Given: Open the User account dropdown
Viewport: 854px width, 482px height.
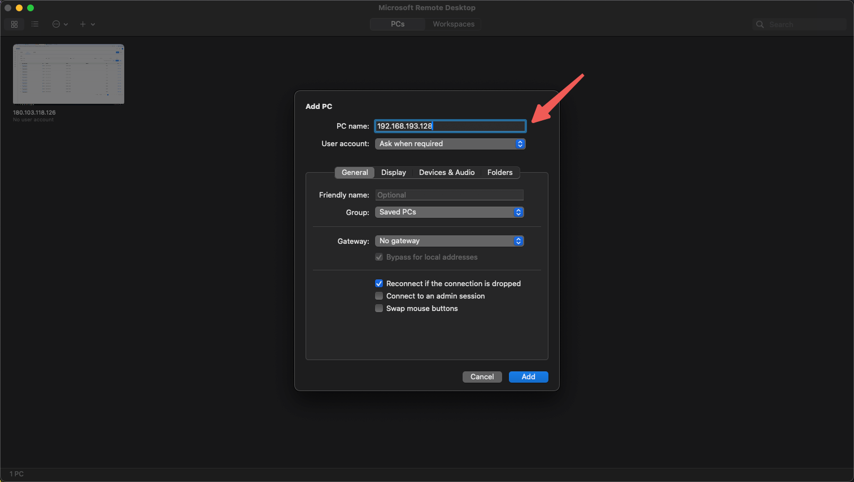Looking at the screenshot, I should coord(450,144).
